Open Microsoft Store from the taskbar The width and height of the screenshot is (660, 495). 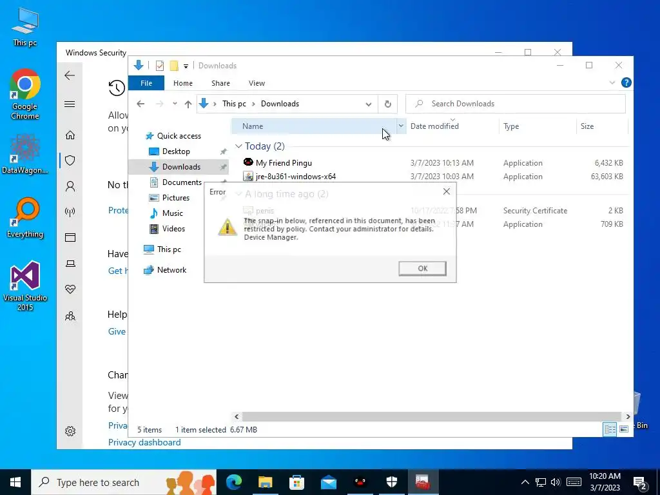coord(296,482)
